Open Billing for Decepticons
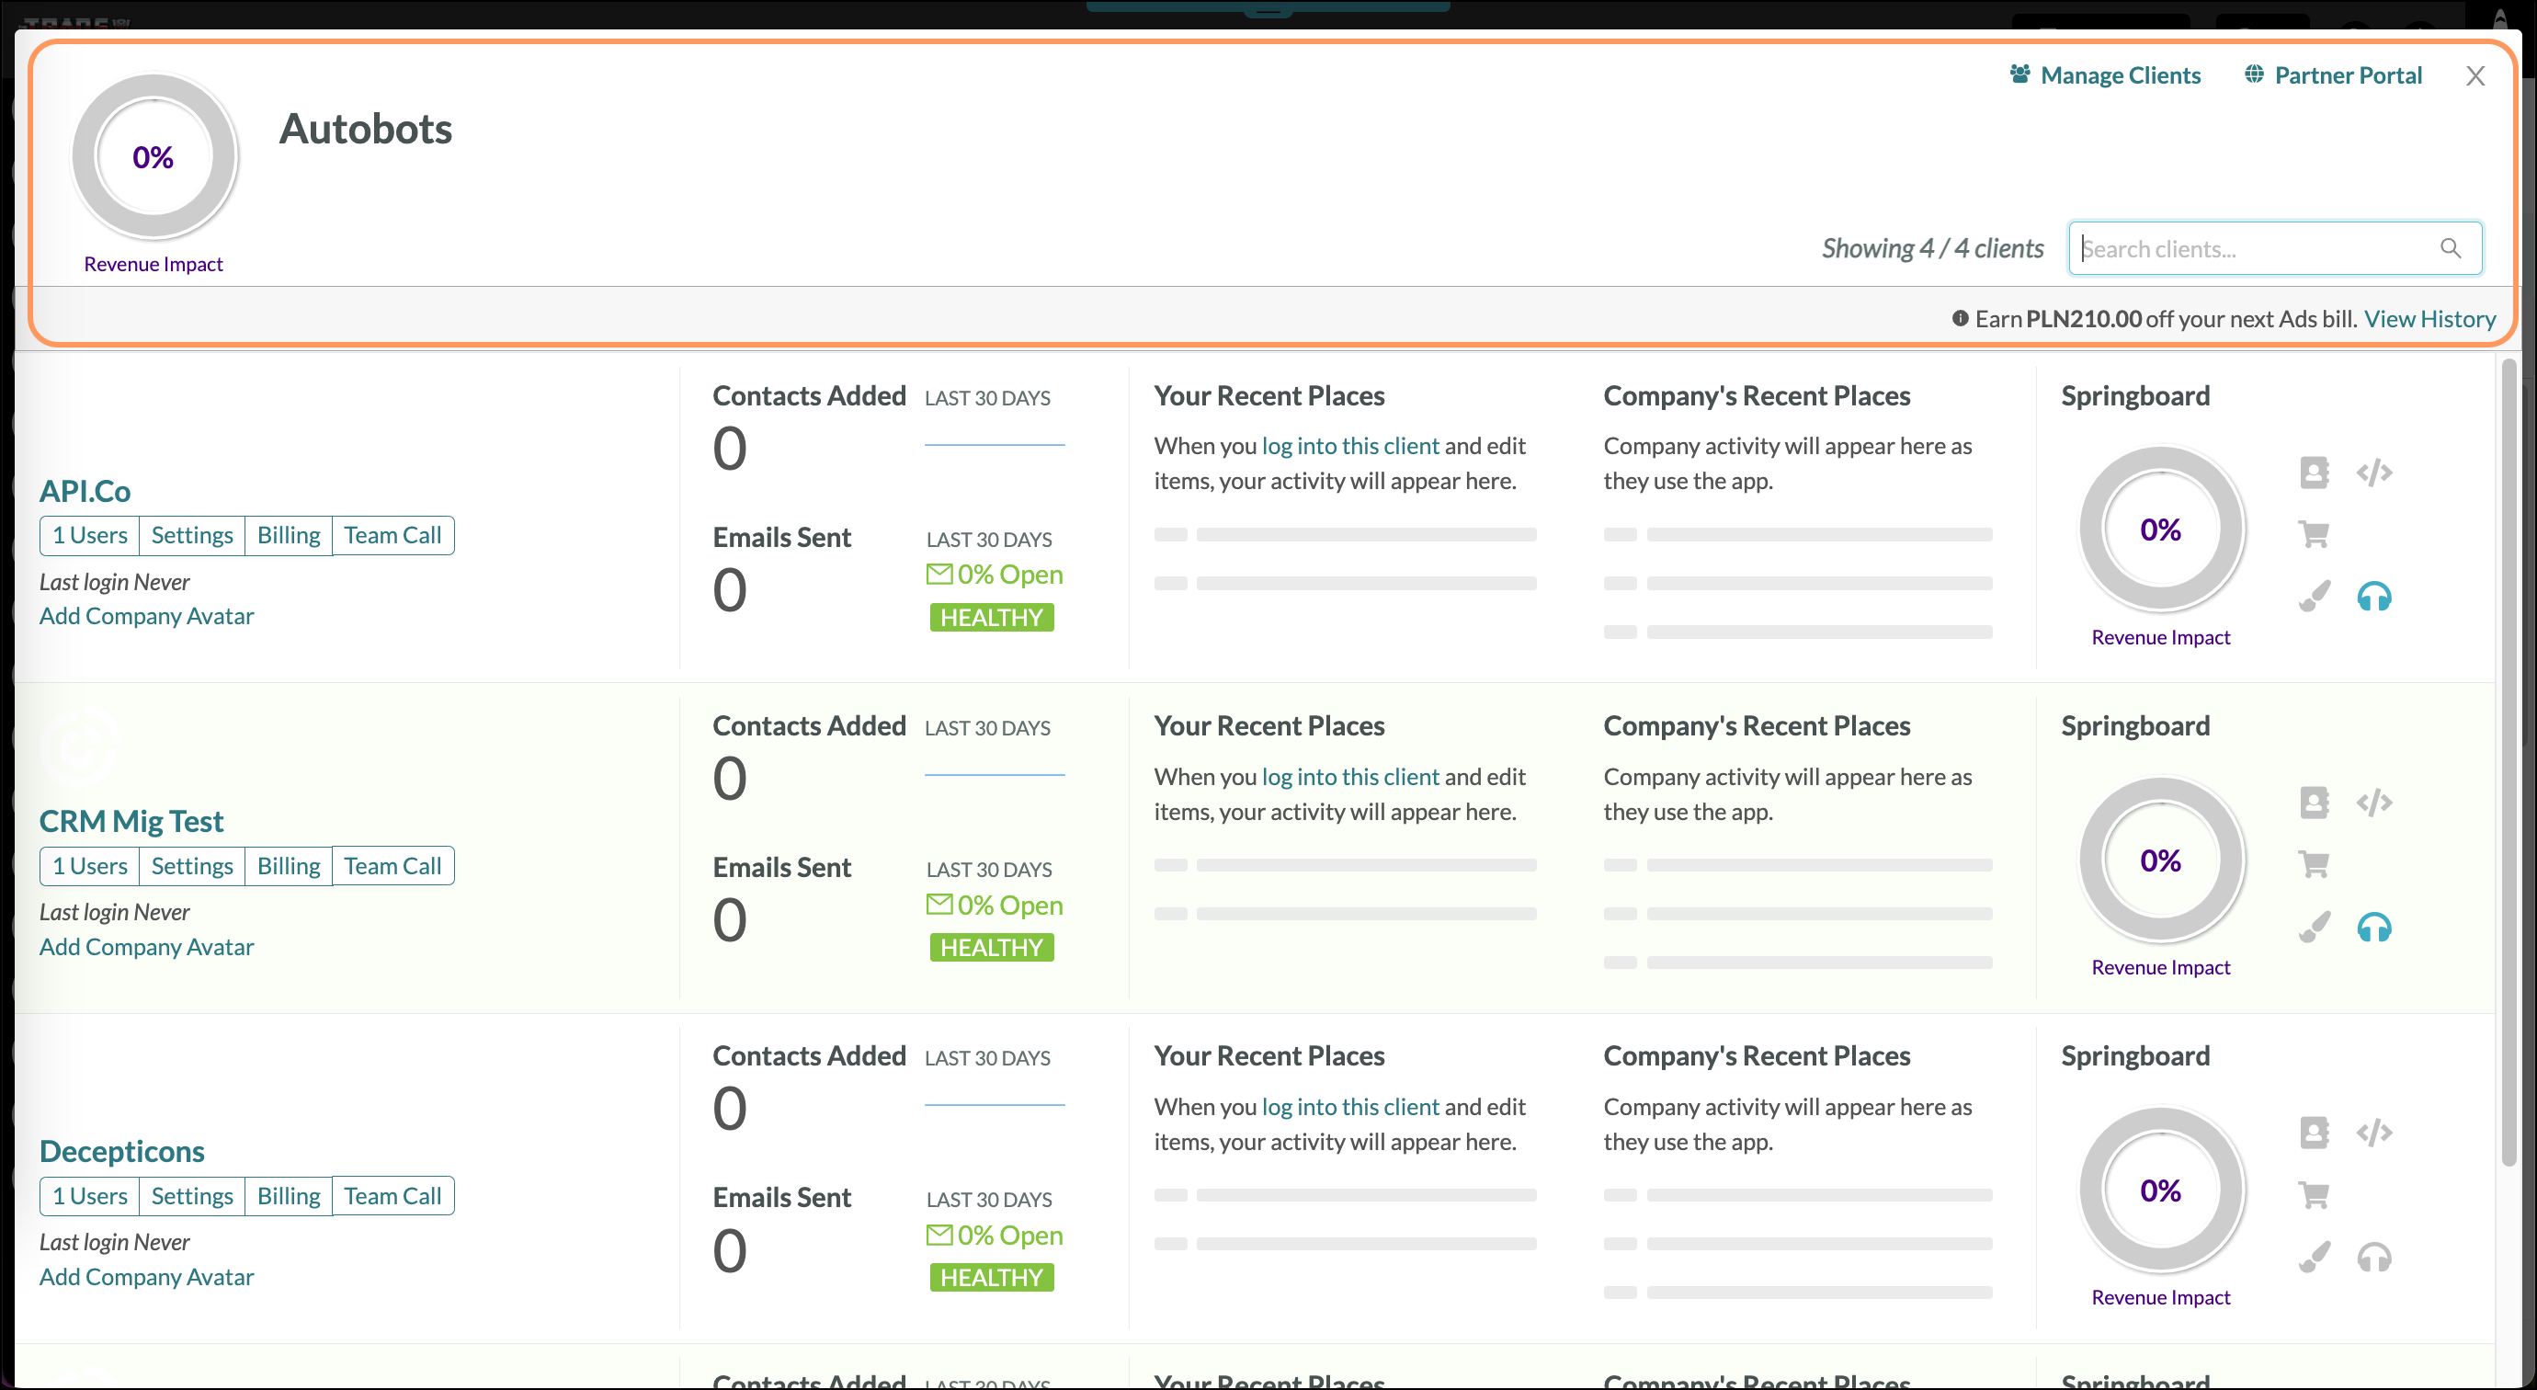This screenshot has width=2537, height=1390. click(289, 1196)
